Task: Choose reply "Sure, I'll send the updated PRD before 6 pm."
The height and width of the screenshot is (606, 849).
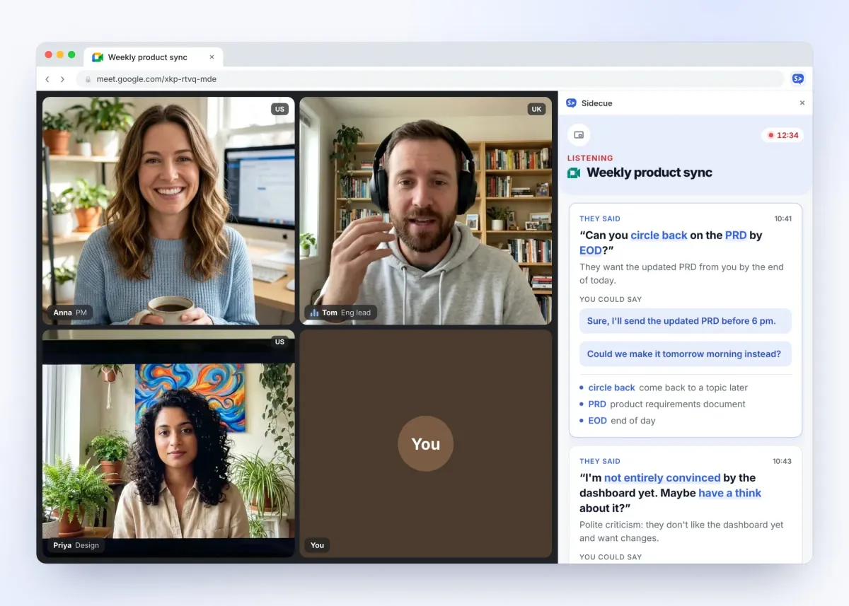Action: pyautogui.click(x=685, y=321)
